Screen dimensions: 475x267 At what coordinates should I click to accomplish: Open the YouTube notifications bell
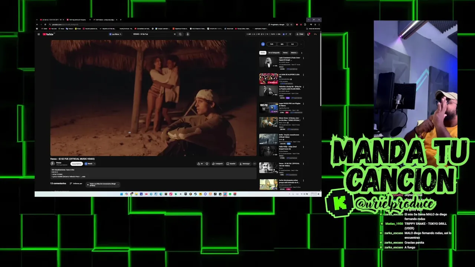pyautogui.click(x=308, y=34)
